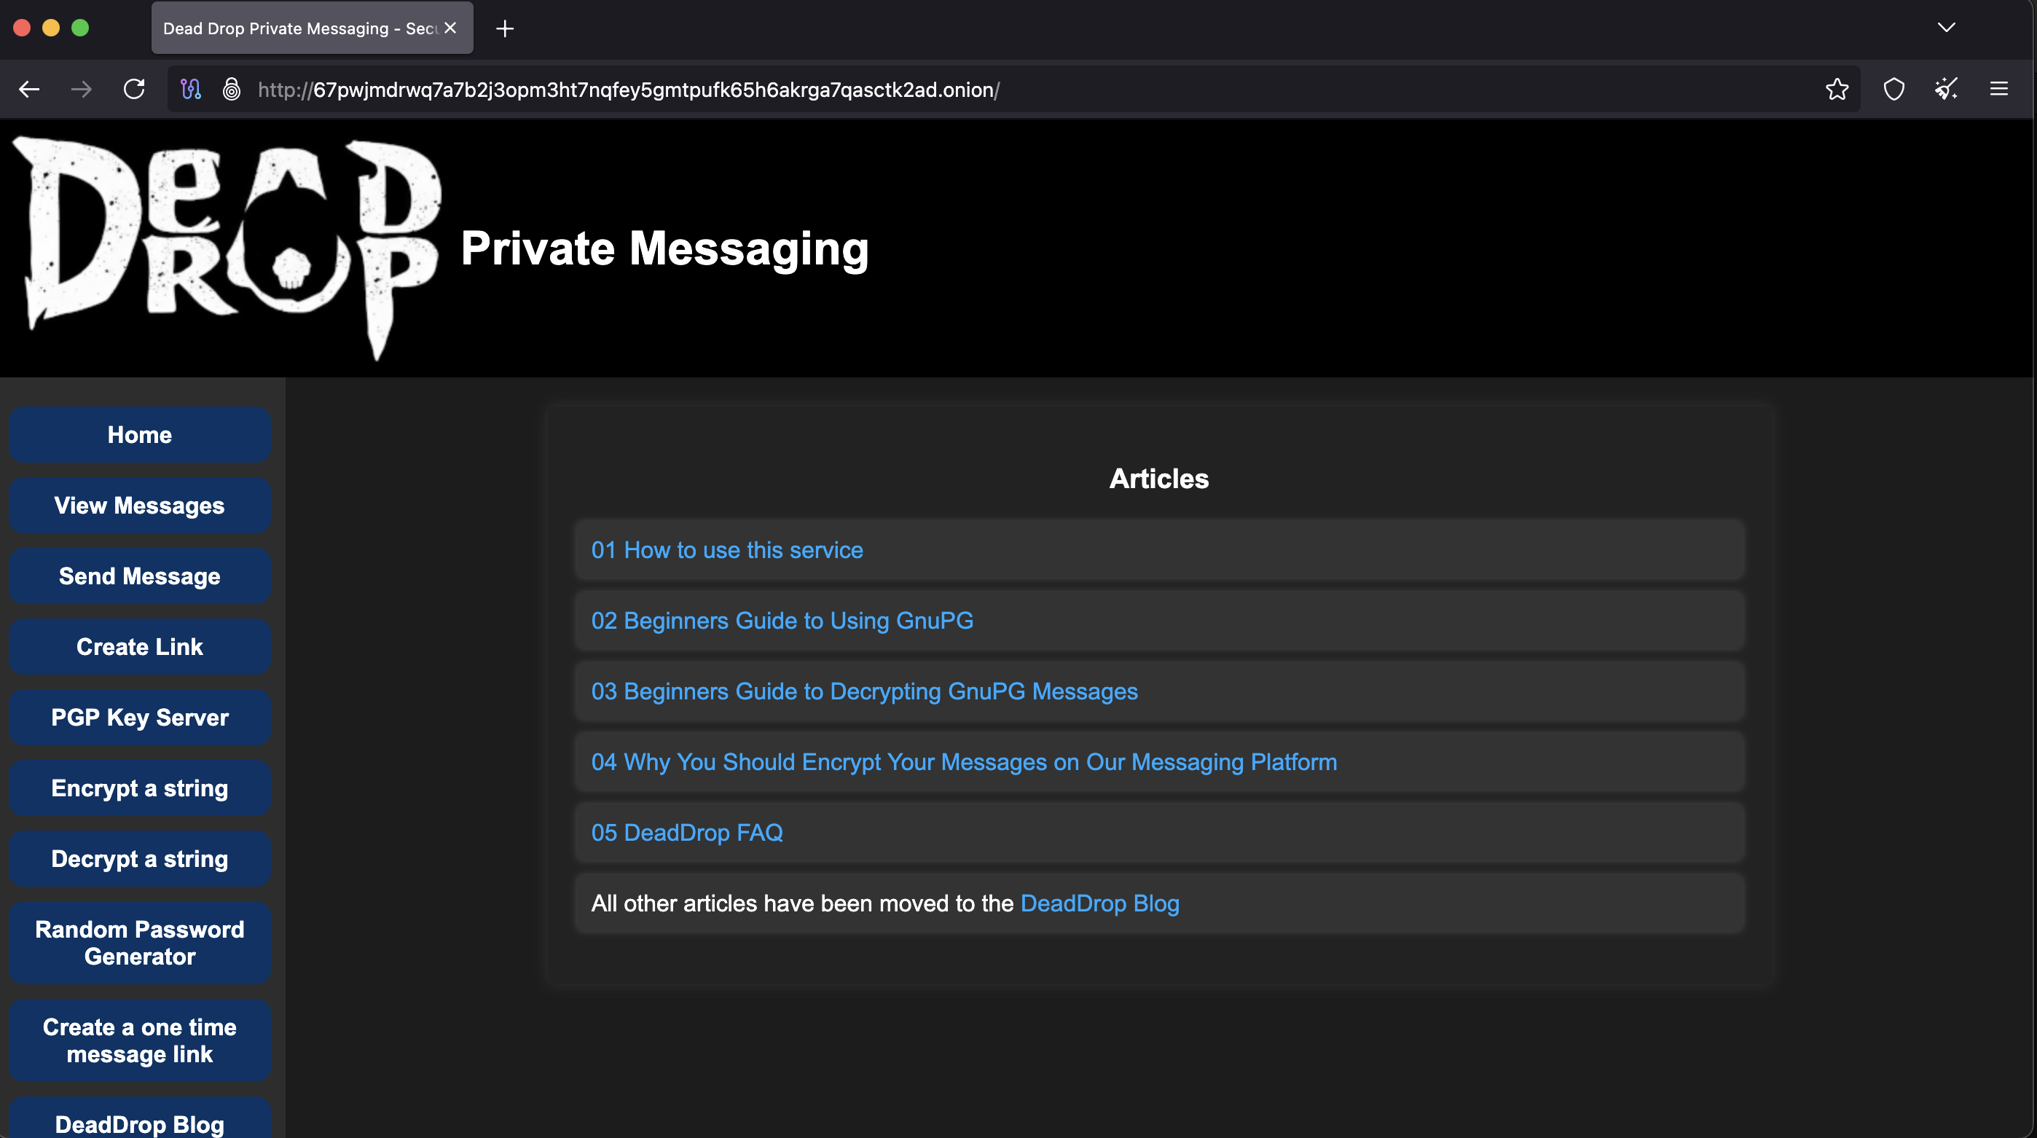The image size is (2037, 1138).
Task: Click the onion padlock site security icon
Action: coord(232,90)
